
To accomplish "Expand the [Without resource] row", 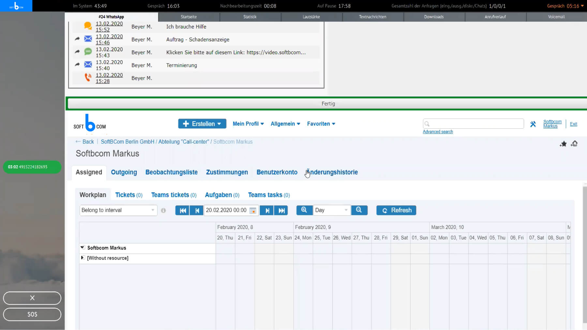I will (83, 258).
